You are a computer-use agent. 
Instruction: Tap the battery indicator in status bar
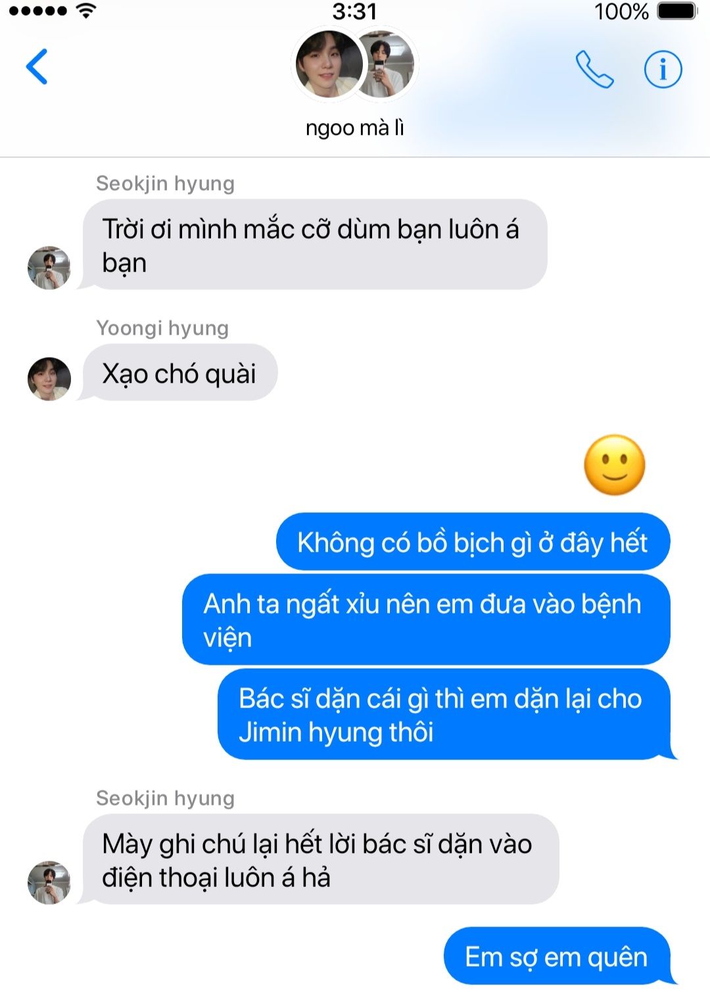pos(676,11)
